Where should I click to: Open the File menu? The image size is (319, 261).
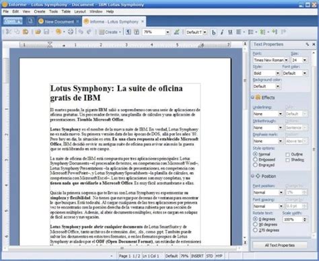(x=5, y=11)
